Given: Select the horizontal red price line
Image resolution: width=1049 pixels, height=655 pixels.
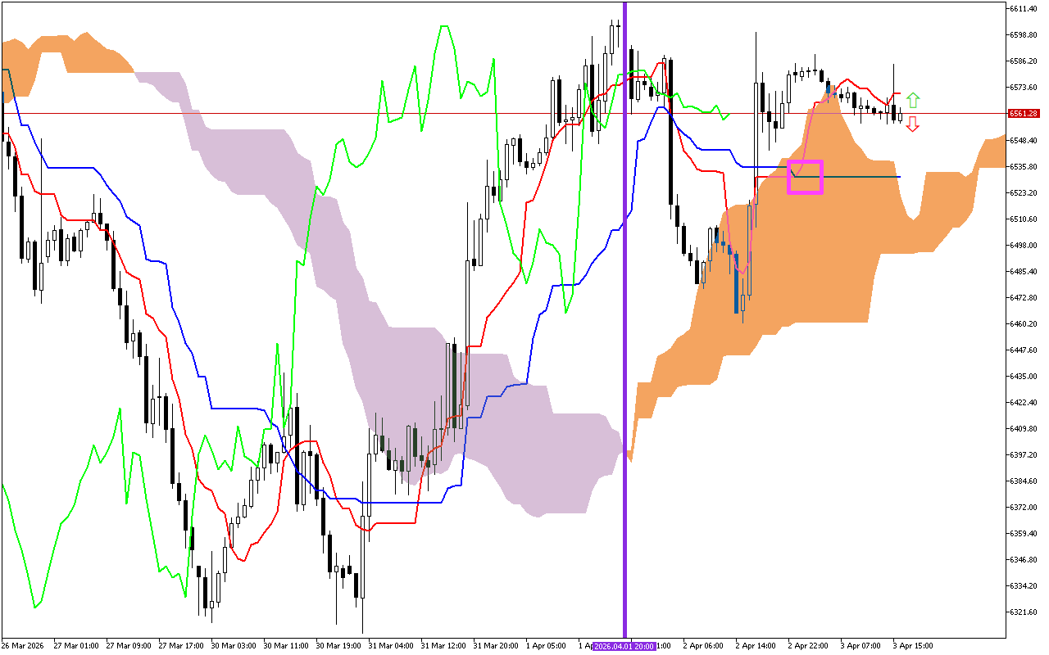Looking at the screenshot, I should (x=328, y=111).
